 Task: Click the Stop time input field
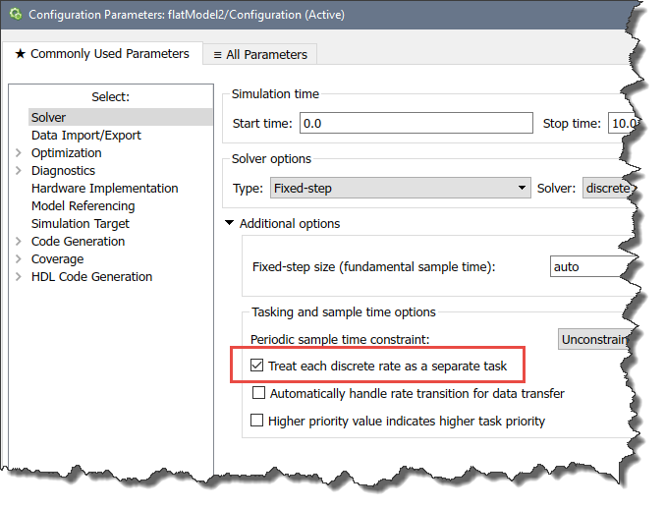[x=623, y=124]
